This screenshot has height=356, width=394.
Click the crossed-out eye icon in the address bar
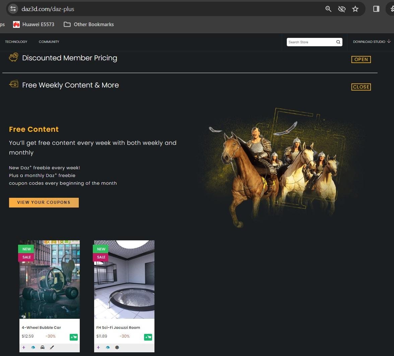(342, 9)
